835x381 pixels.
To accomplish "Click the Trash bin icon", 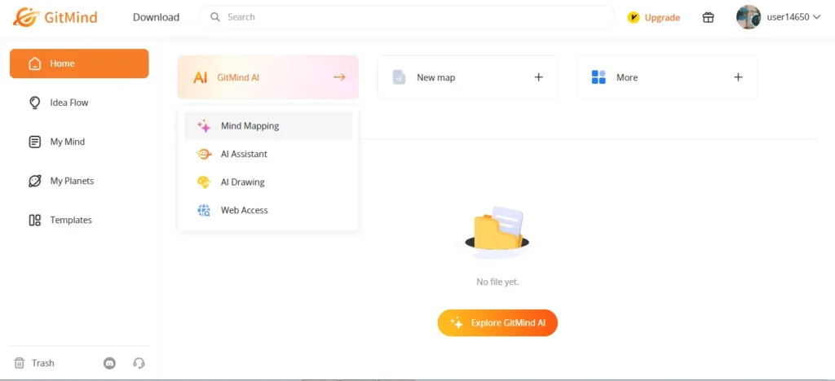I will click(20, 363).
